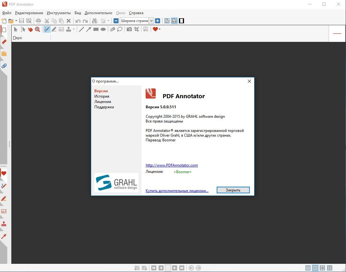Open the Вид menu
This screenshot has height=272, width=346.
78,13
